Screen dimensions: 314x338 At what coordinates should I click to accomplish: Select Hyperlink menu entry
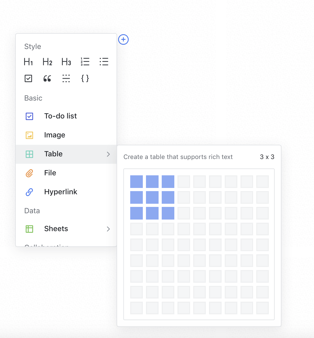tap(61, 192)
